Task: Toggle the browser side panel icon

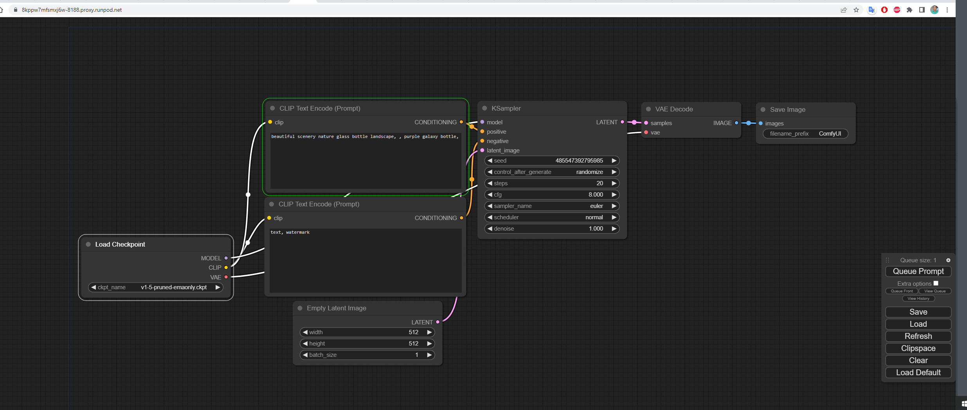Action: [x=922, y=10]
